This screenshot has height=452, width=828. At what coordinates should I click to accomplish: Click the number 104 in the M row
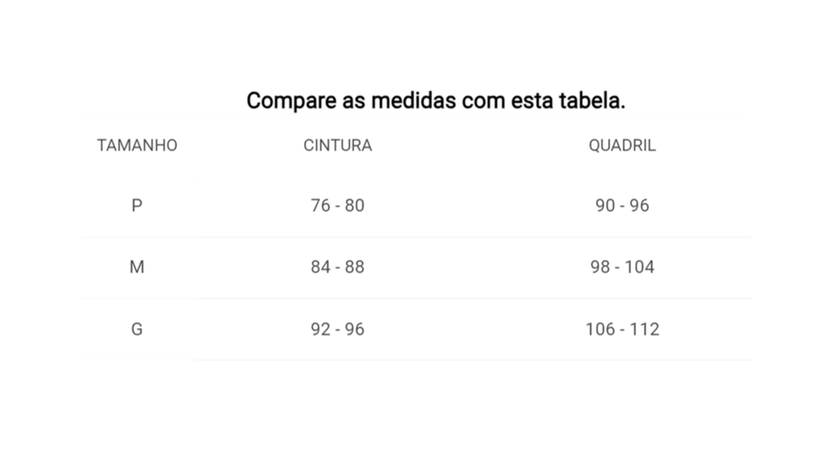(x=640, y=267)
